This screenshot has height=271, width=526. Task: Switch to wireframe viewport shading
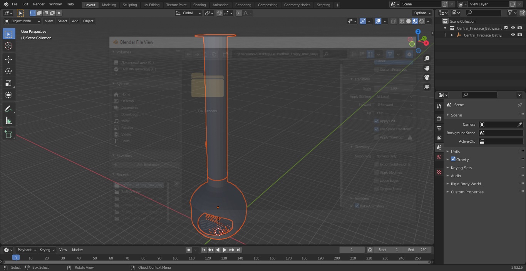tap(402, 21)
